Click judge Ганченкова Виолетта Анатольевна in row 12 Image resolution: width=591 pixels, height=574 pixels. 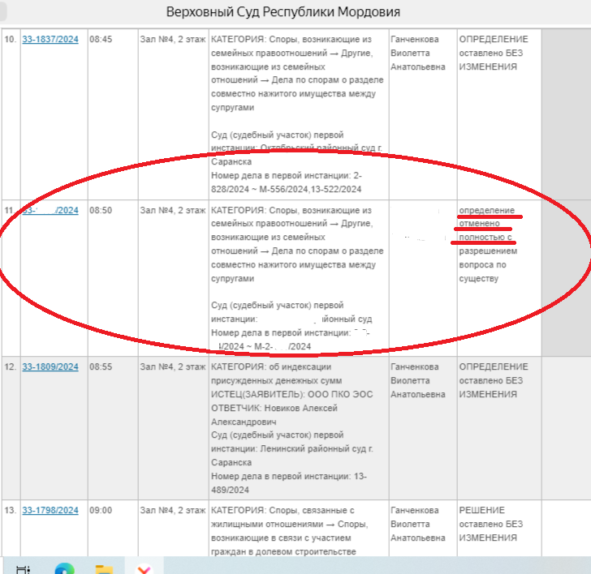click(417, 380)
